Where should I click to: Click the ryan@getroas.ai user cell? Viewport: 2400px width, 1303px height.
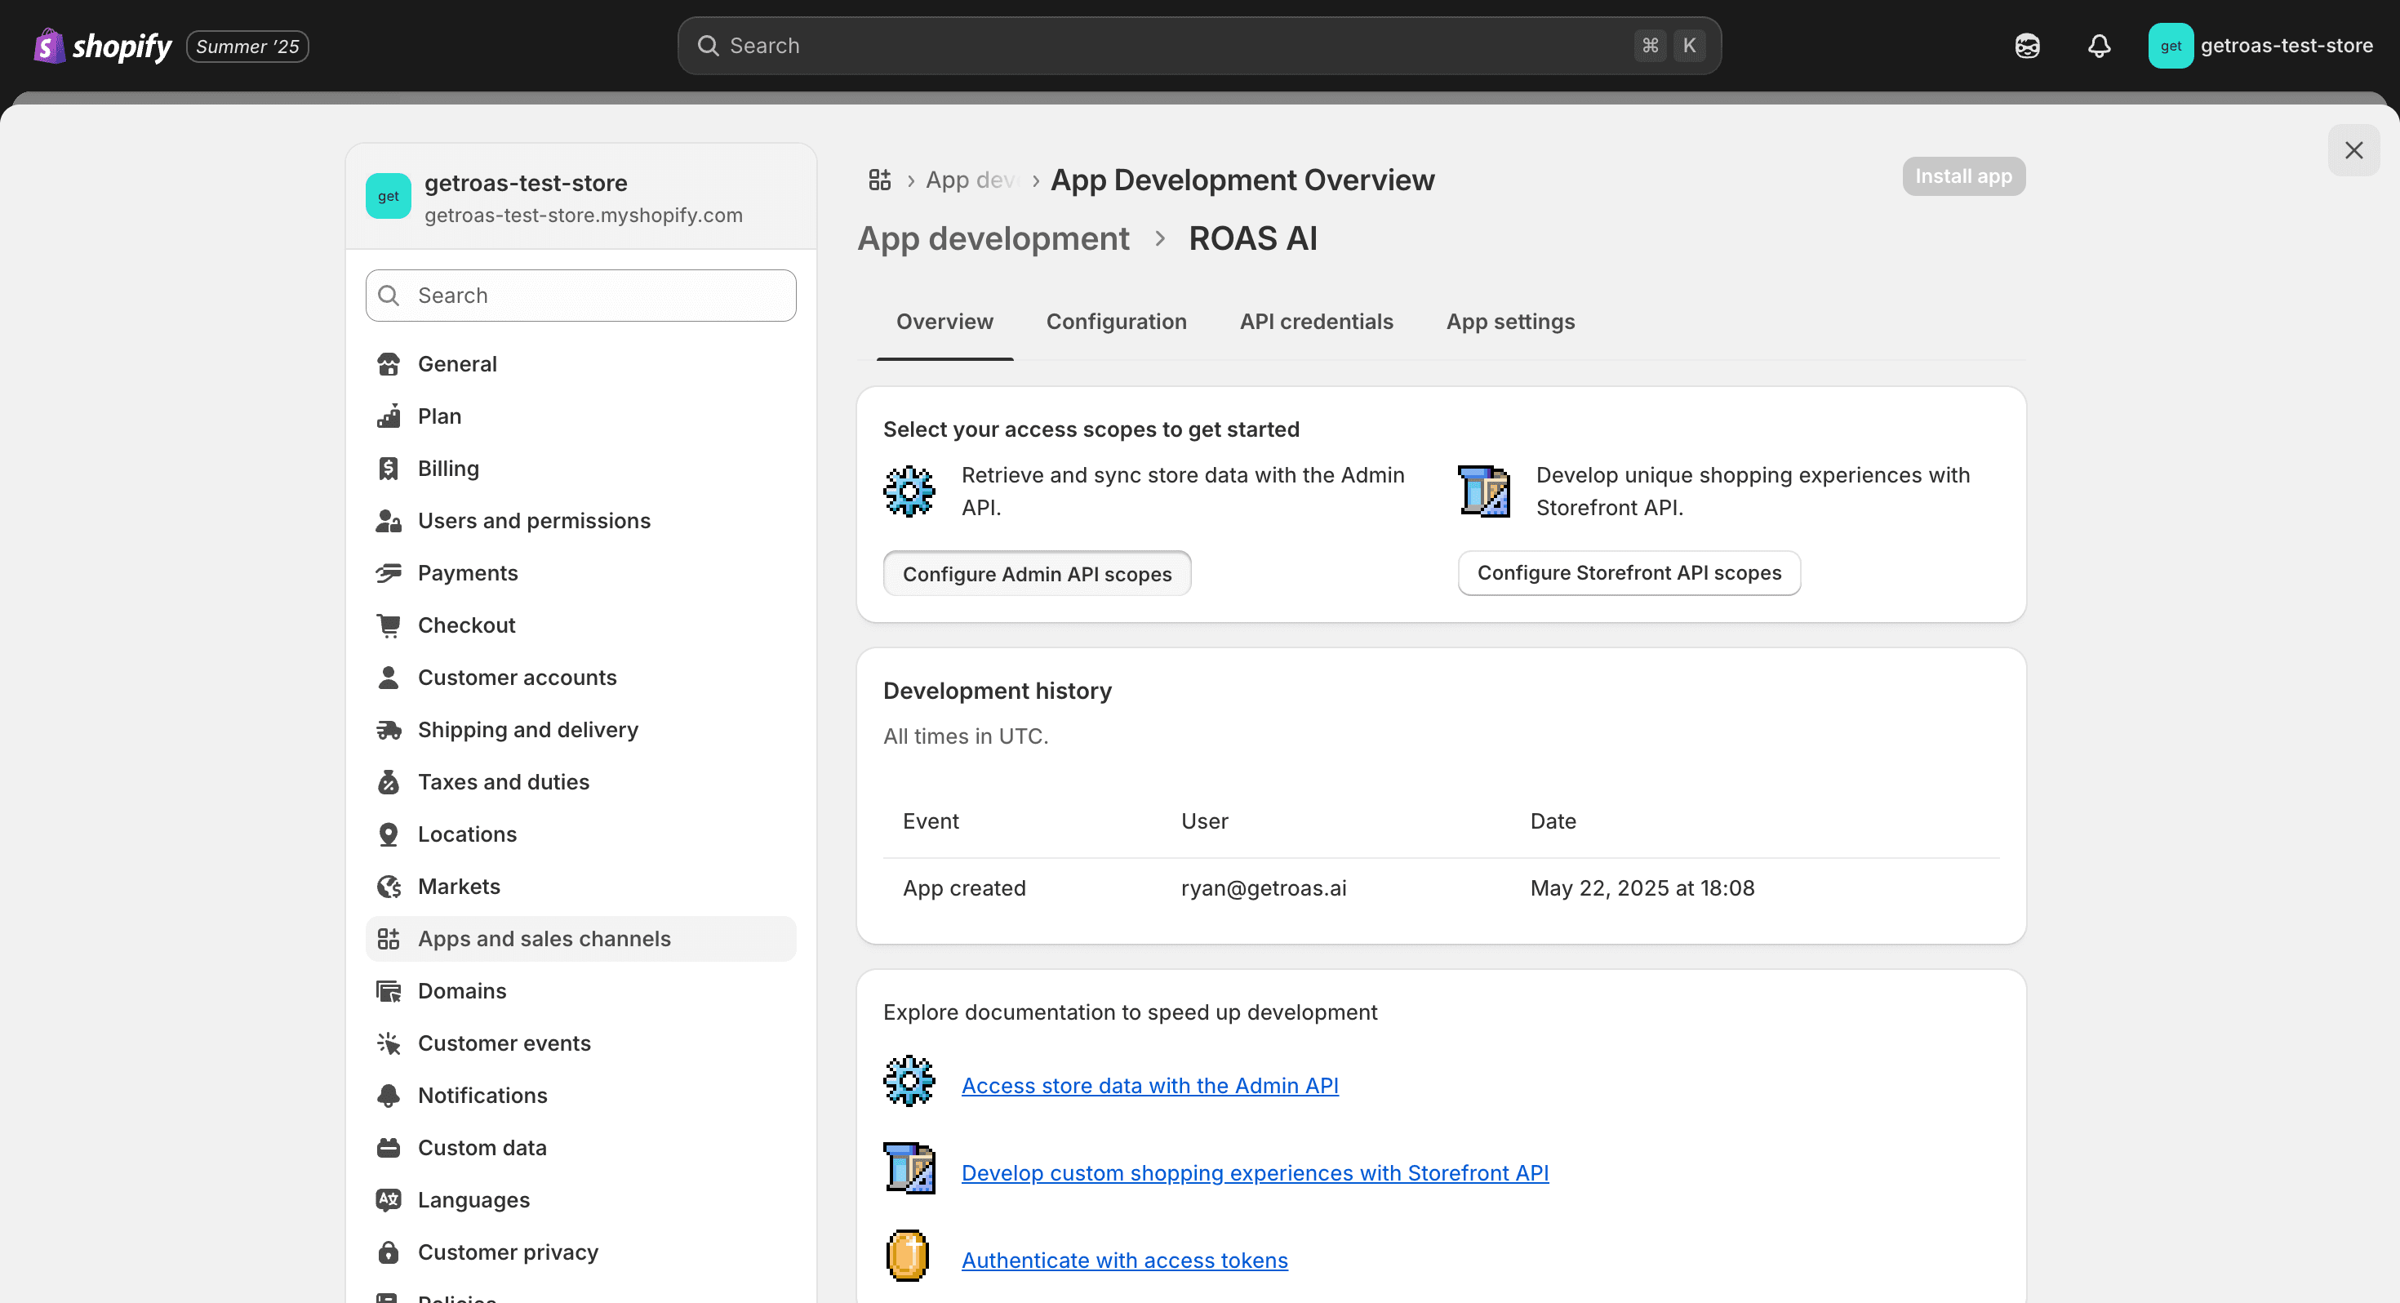(x=1264, y=888)
